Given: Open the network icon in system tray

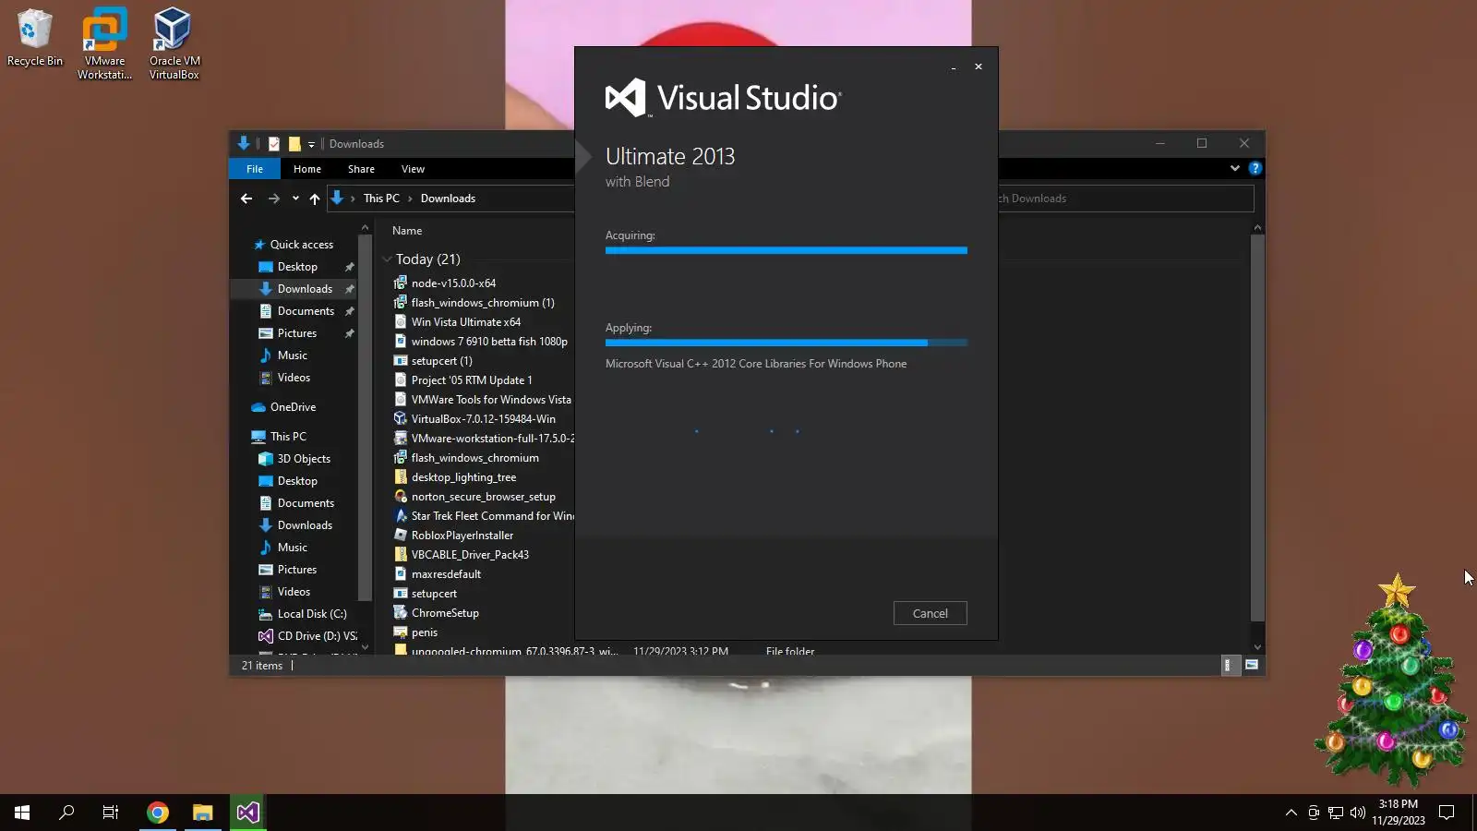Looking at the screenshot, I should [x=1336, y=813].
